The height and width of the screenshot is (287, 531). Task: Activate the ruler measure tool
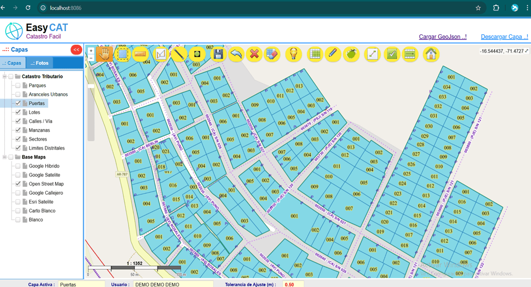(140, 54)
